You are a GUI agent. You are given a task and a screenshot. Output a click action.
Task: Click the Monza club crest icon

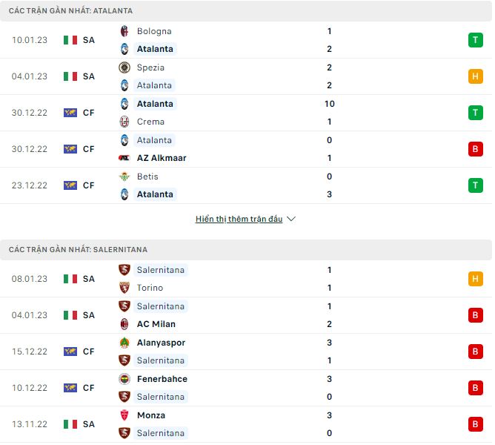tap(124, 415)
